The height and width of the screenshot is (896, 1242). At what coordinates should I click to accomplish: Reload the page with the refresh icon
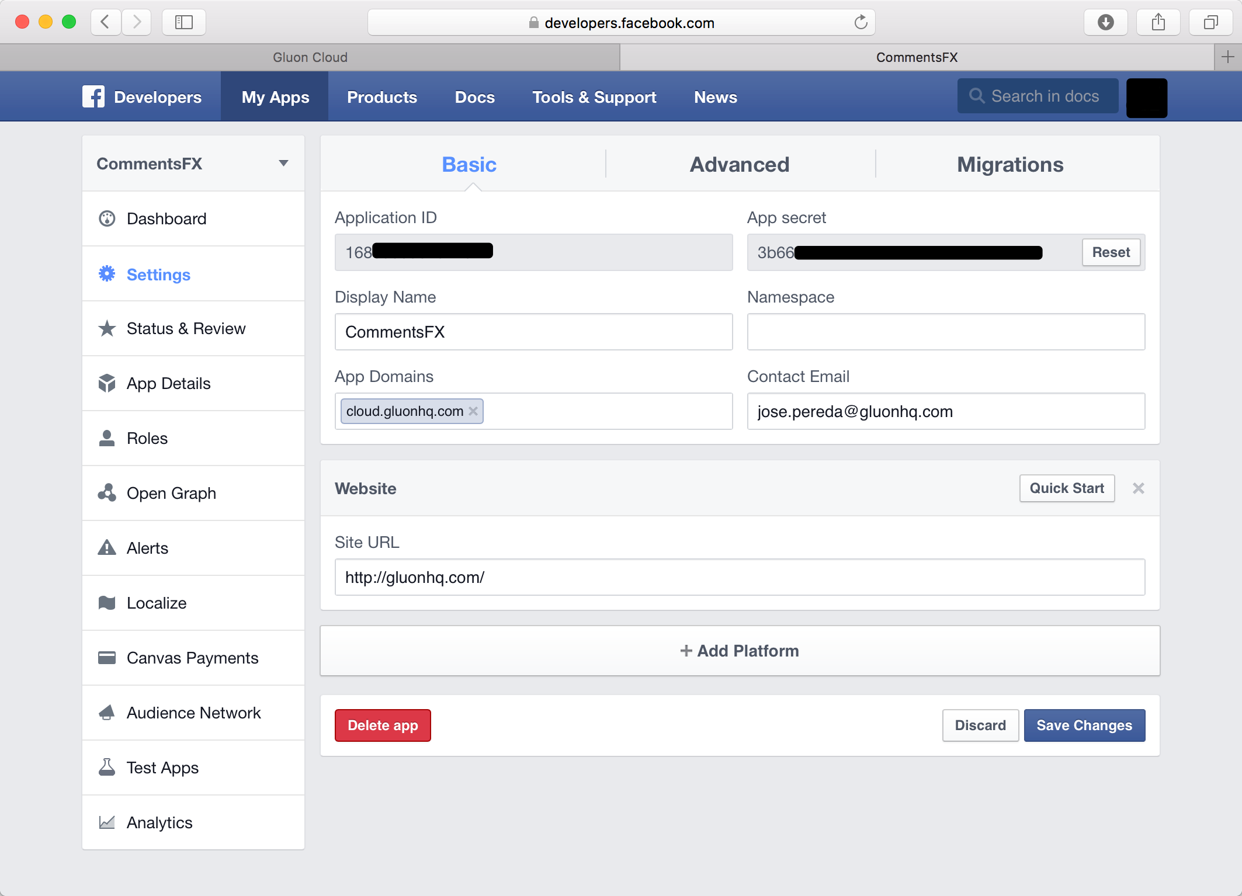pyautogui.click(x=861, y=23)
